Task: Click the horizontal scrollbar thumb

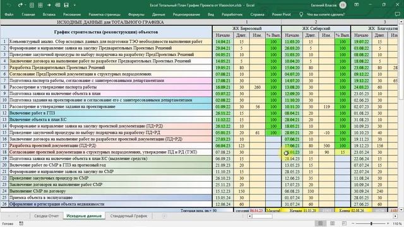Action: click(x=262, y=216)
